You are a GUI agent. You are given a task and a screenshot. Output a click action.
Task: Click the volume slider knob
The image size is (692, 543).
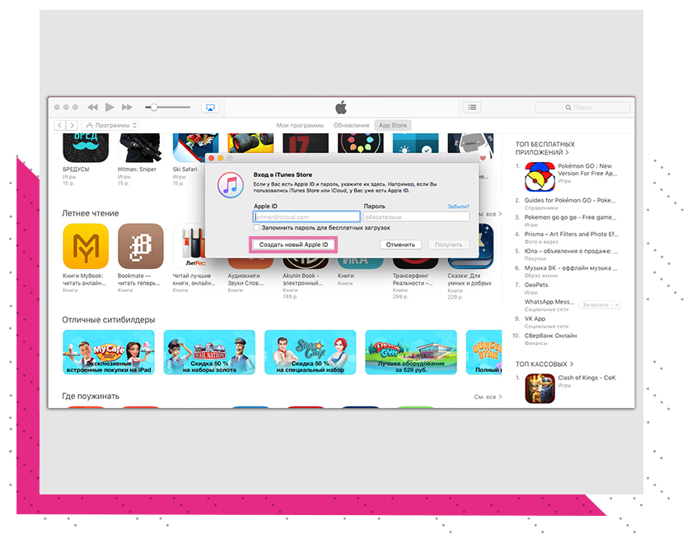coord(153,107)
